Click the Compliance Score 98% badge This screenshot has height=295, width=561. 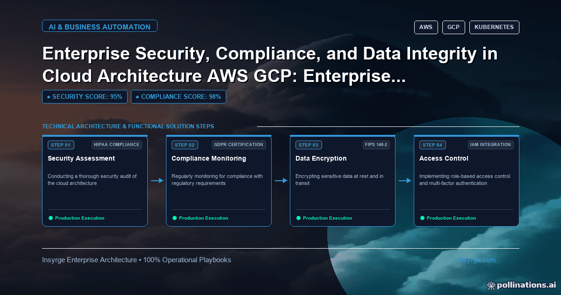[x=179, y=97]
